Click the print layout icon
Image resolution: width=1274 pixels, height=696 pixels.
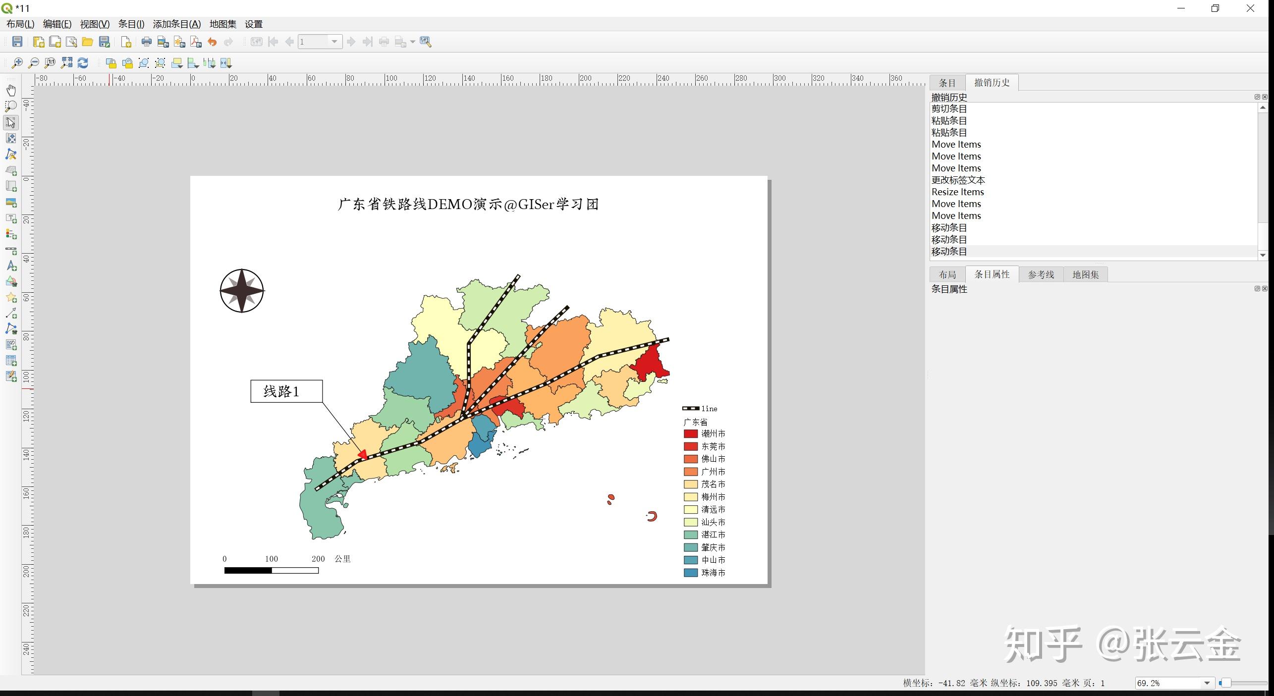[x=146, y=42]
